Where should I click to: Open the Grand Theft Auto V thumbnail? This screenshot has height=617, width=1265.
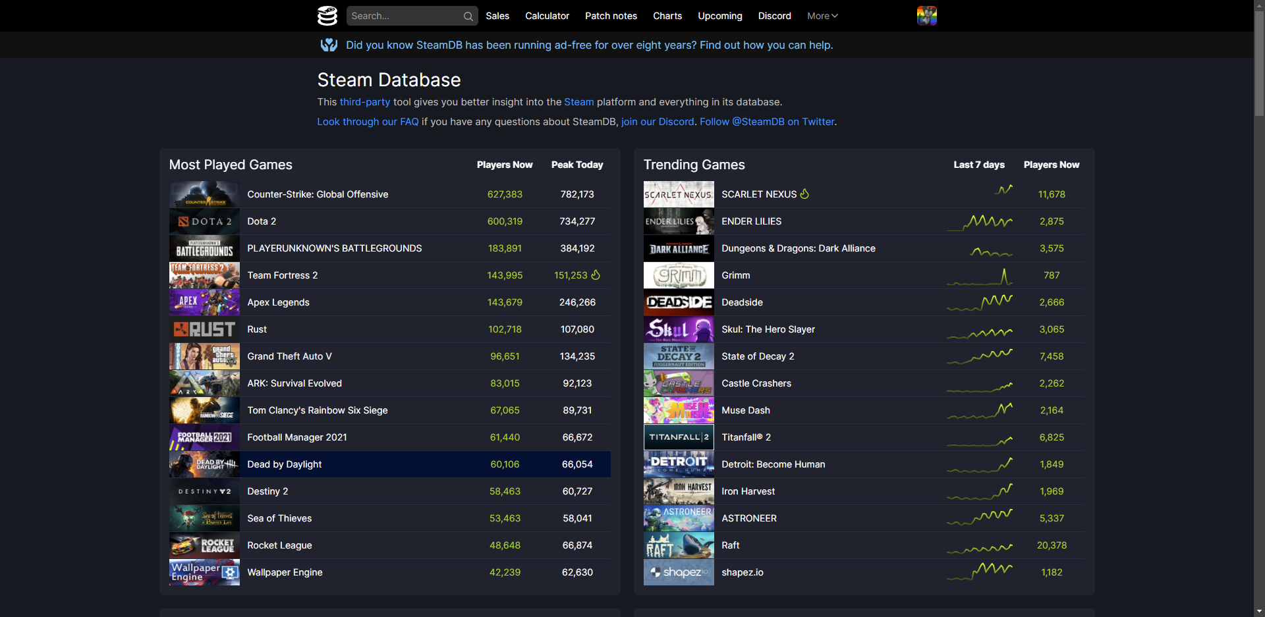point(204,356)
